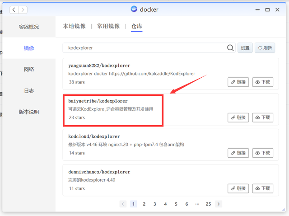Go to page 1

134,204
